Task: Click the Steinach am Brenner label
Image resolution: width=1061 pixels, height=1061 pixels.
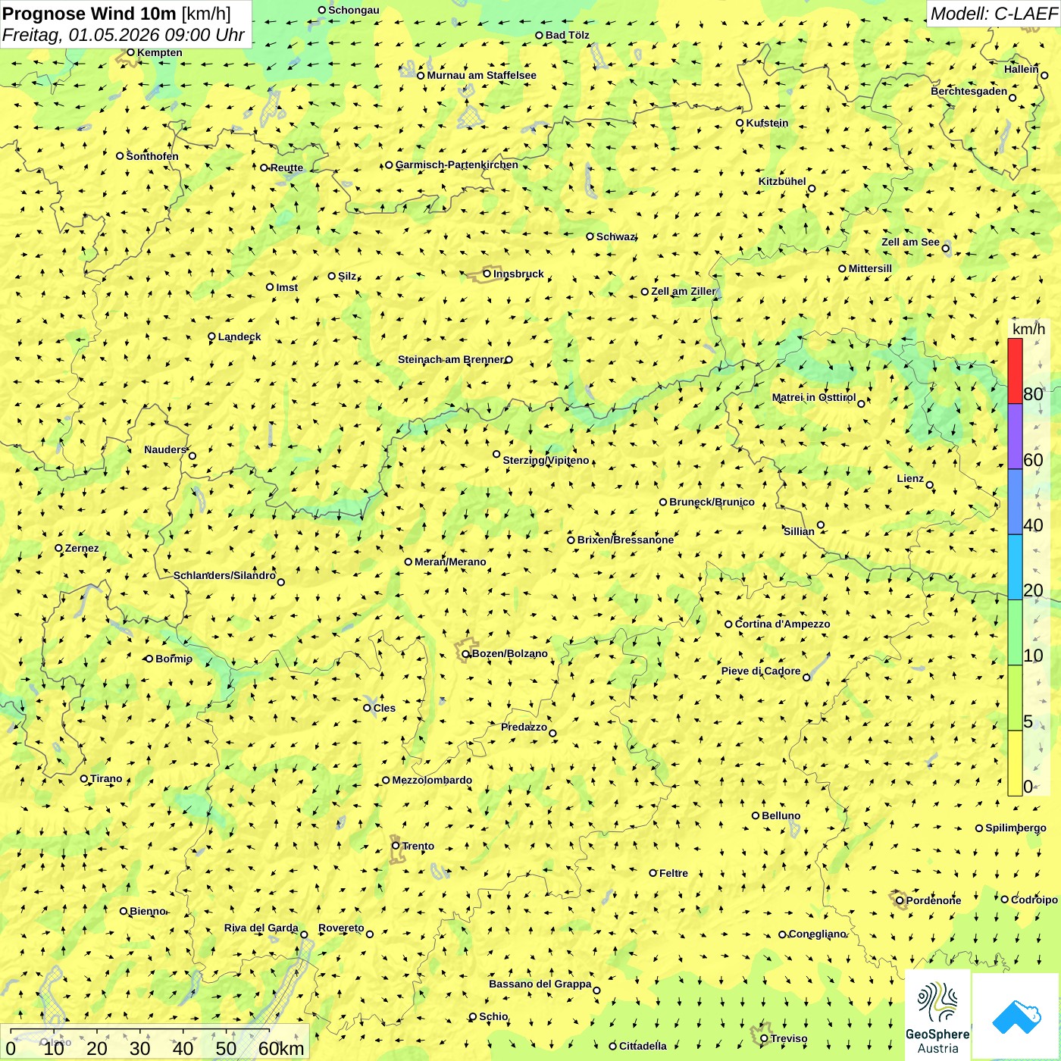Action: pyautogui.click(x=451, y=359)
